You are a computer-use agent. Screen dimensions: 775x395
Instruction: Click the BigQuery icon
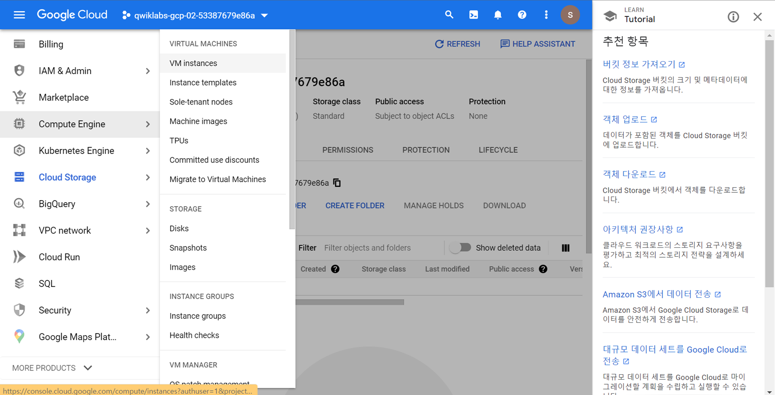(x=19, y=204)
